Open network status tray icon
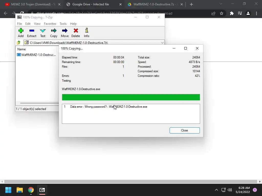The width and height of the screenshot is (262, 196). (x=223, y=190)
